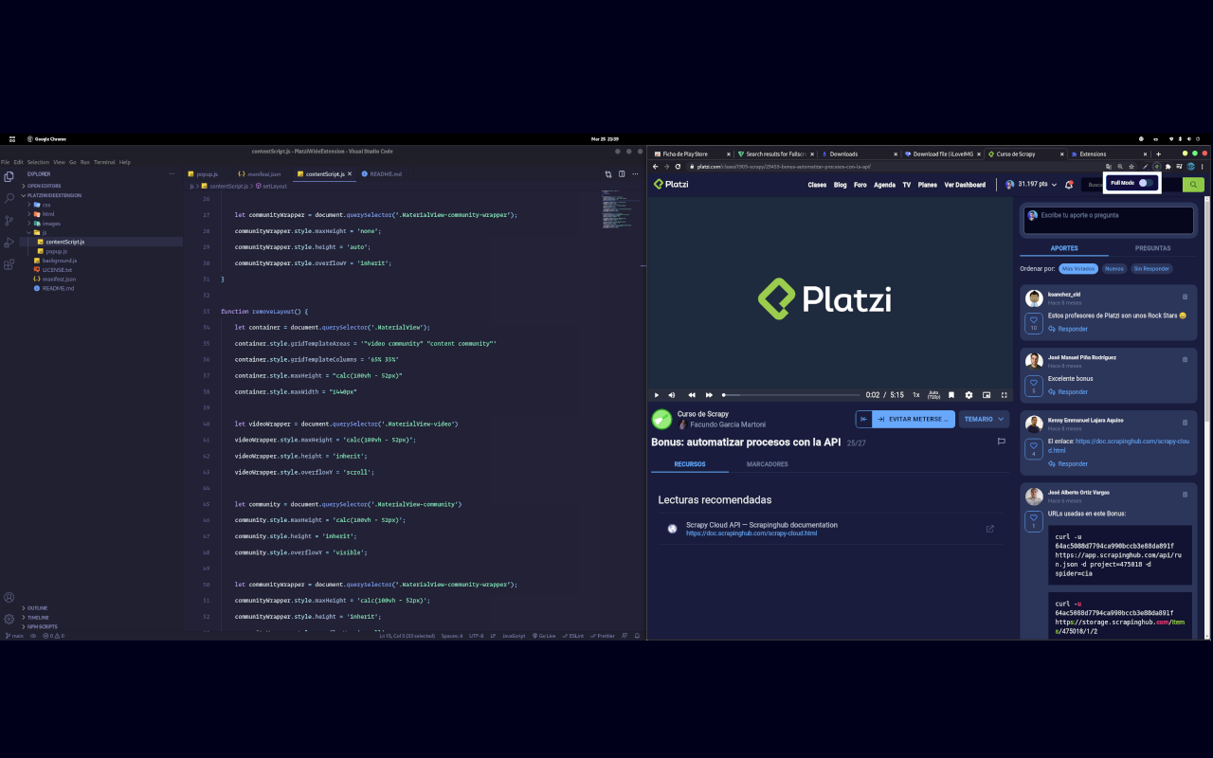Mute the Platzi video volume icon
Viewport: 1213px width, 758px height.
point(672,395)
